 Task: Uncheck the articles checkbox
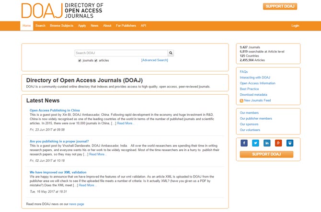pos(96,61)
